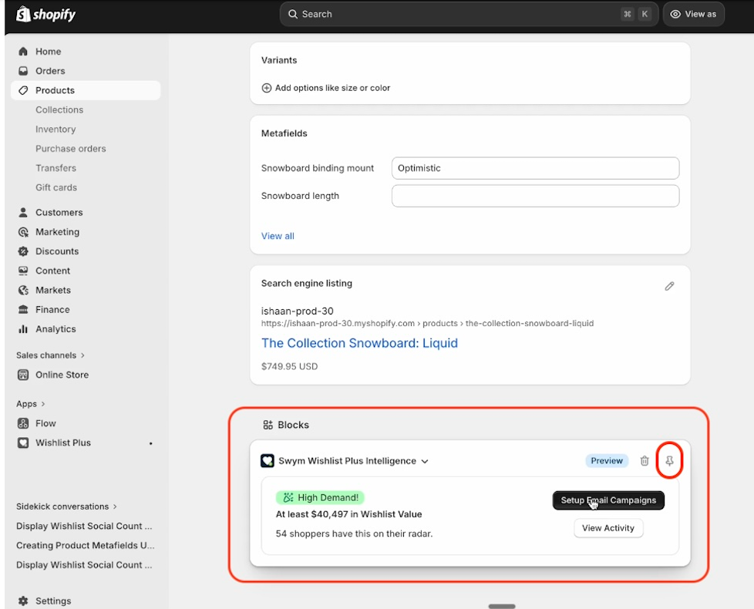Click the product URL breadcrumb text
The height and width of the screenshot is (609, 754).
[x=427, y=324]
